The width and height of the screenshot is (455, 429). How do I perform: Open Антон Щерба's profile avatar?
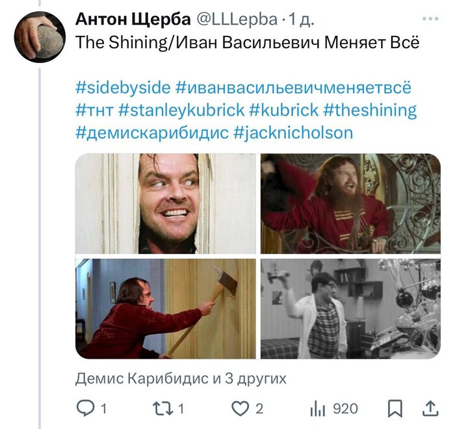[x=40, y=37]
